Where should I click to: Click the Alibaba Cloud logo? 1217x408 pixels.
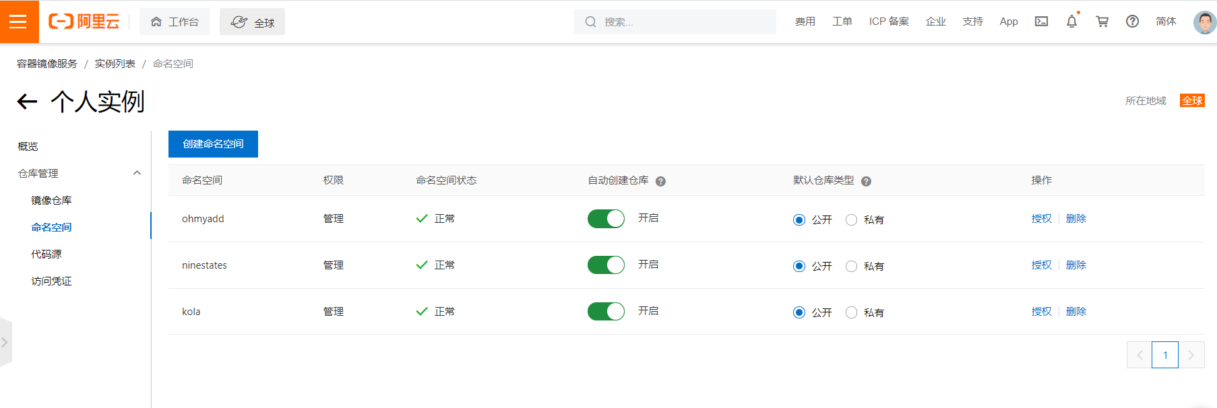[x=84, y=22]
